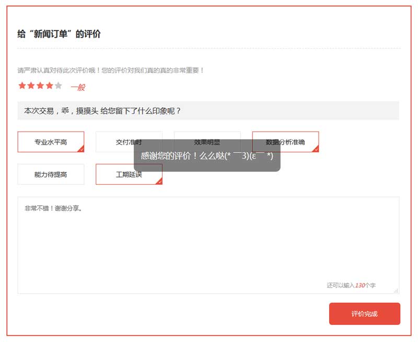Click the remaining count 还可以输入130个字
Screen dimensions: 418x342
[x=351, y=285]
